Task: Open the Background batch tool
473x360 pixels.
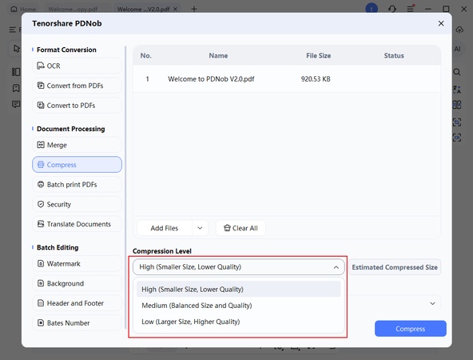Action: 77,283
